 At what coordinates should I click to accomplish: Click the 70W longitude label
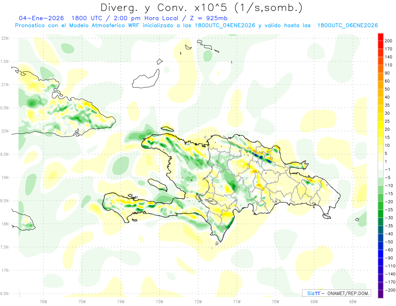[275, 302]
